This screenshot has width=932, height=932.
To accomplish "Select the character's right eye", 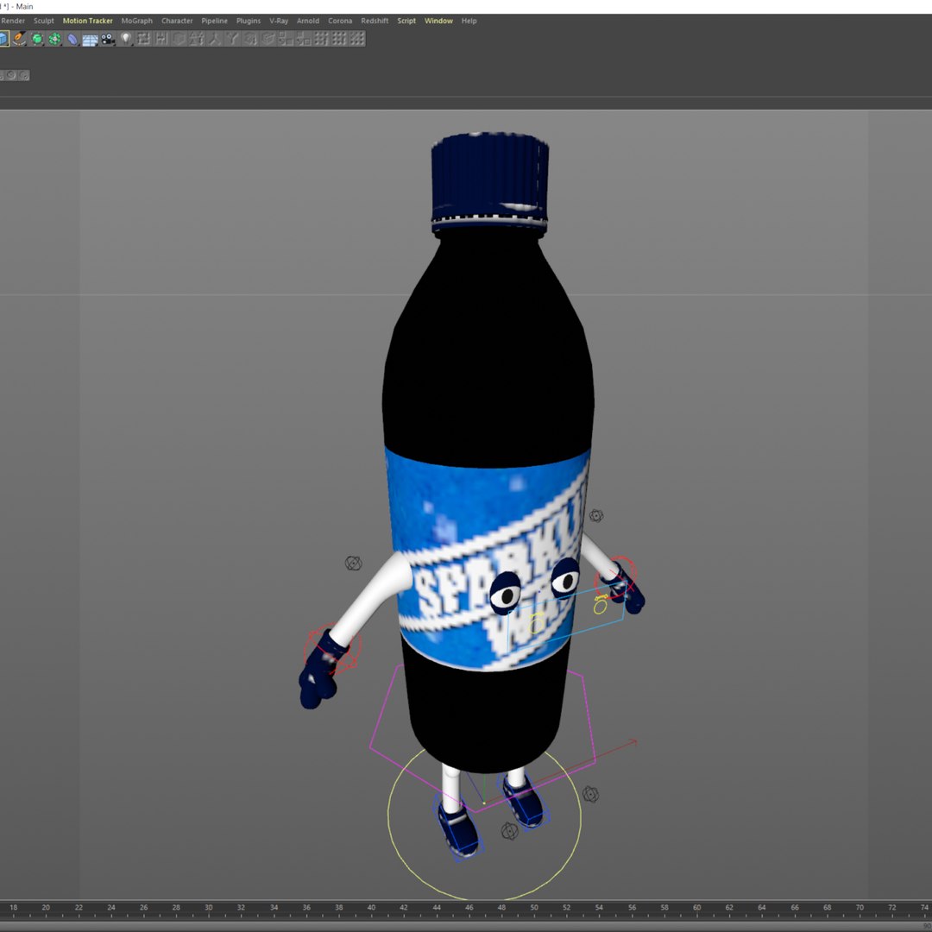I will [x=565, y=578].
